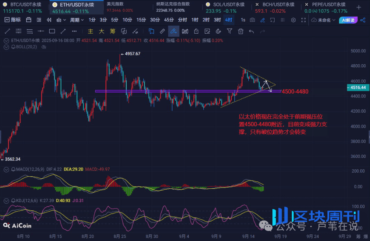Select the horizontal channel lines tool

19,31
